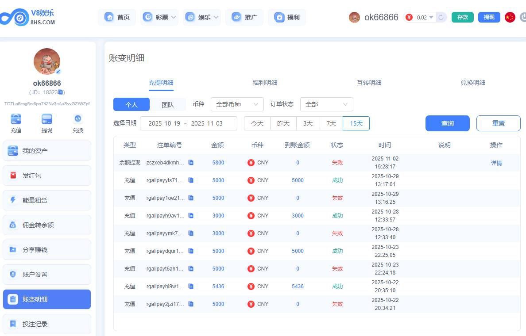Expand the 彩票 lottery menu
Image resolution: width=526 pixels, height=336 pixels.
(159, 17)
